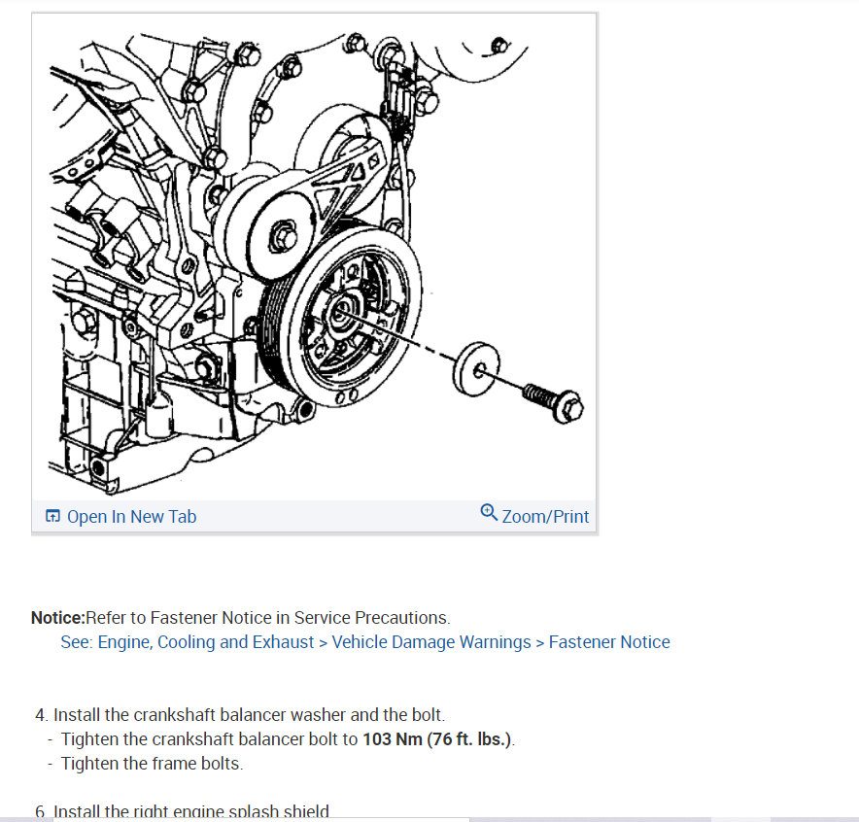
Task: Click step 4 Install the crankshaft balancer washer
Action: tap(240, 715)
